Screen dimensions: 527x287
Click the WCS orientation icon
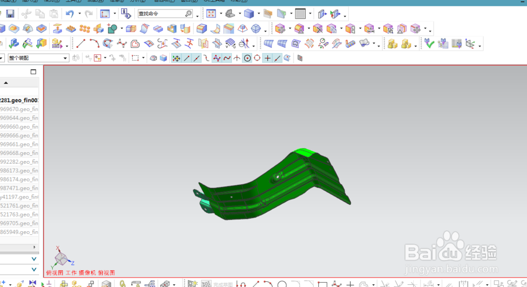click(470, 44)
